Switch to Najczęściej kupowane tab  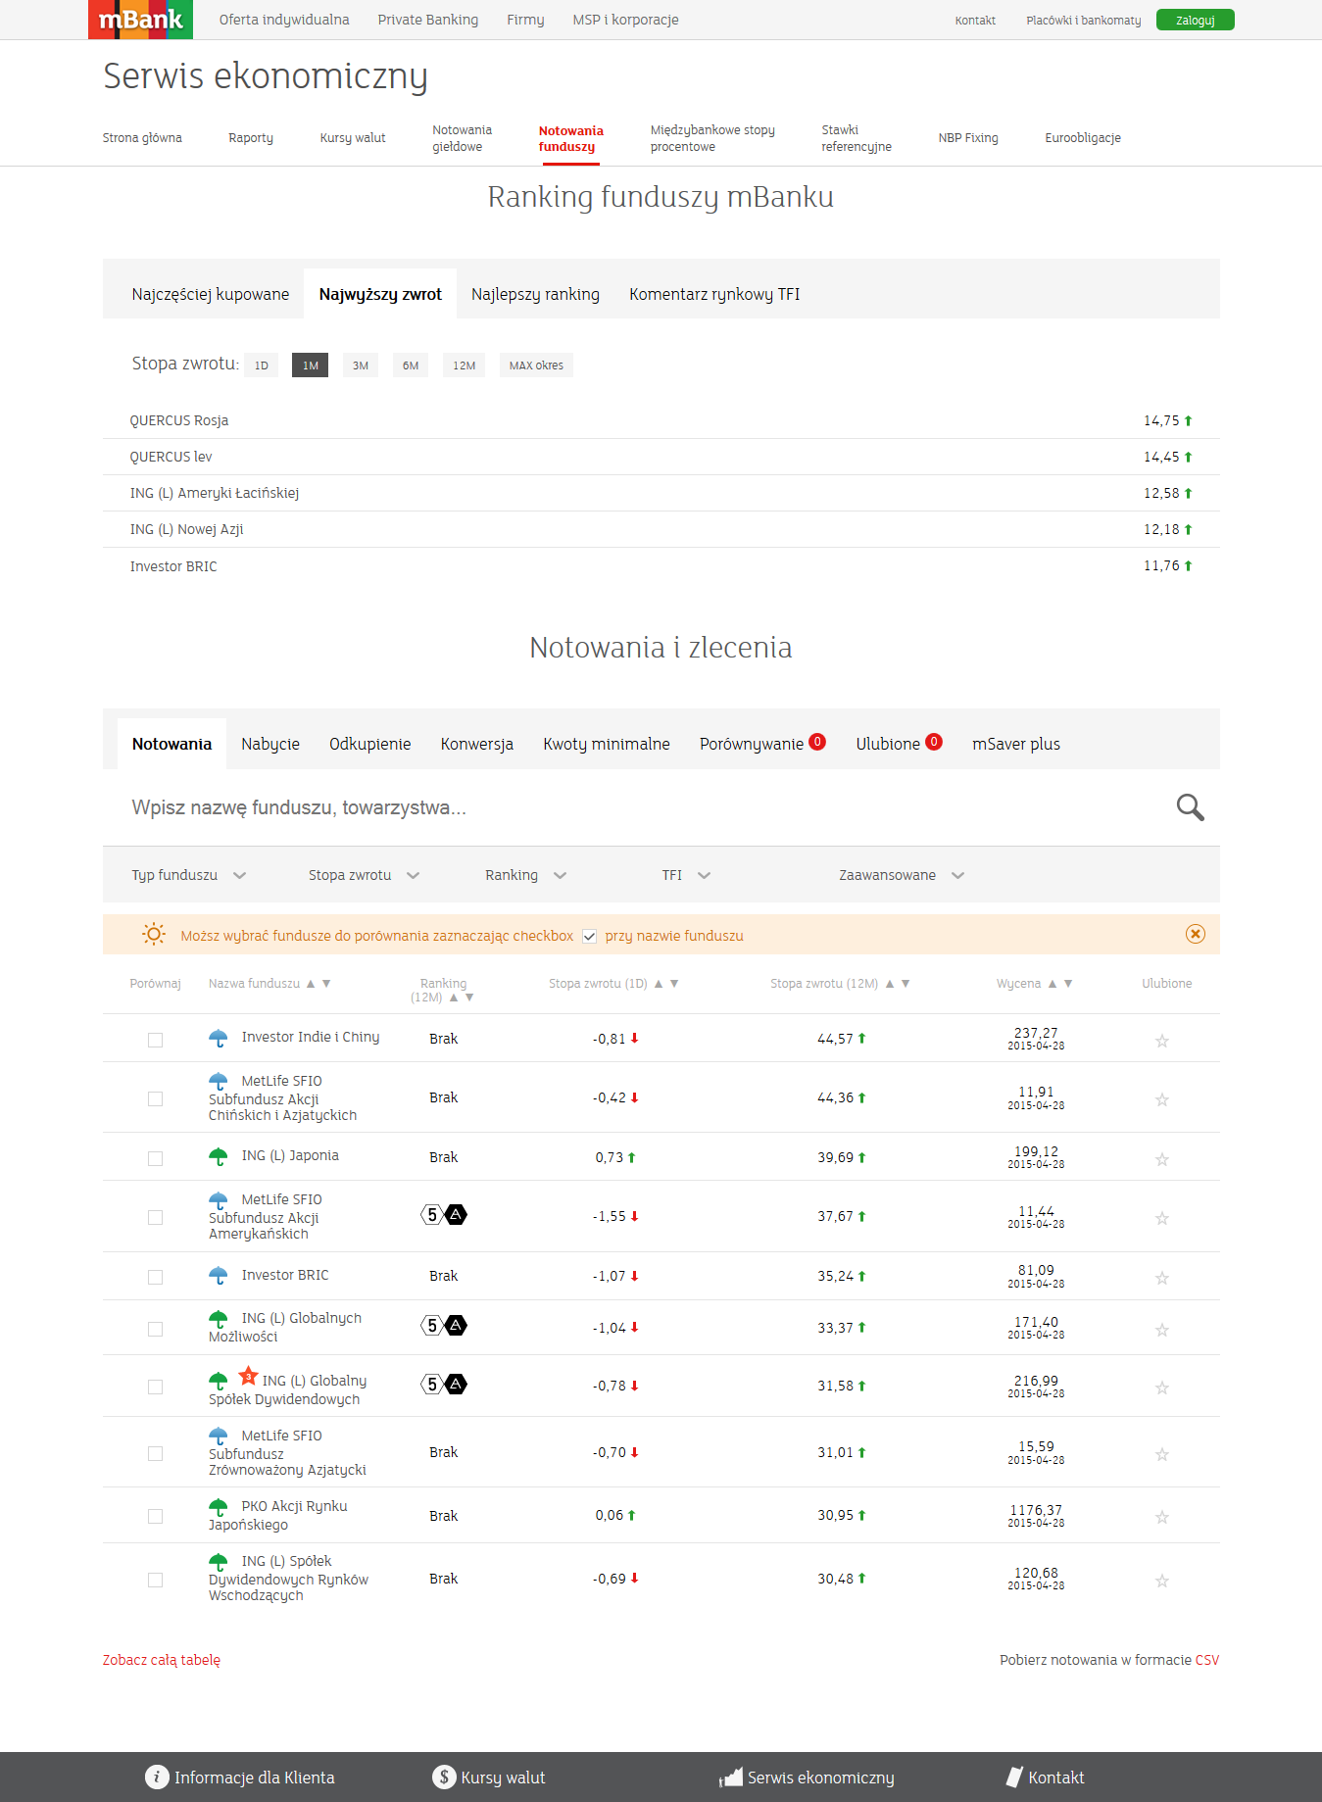click(x=211, y=294)
